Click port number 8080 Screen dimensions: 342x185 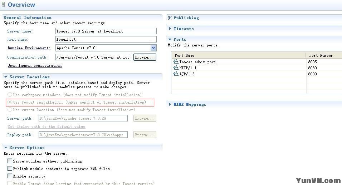click(x=312, y=68)
